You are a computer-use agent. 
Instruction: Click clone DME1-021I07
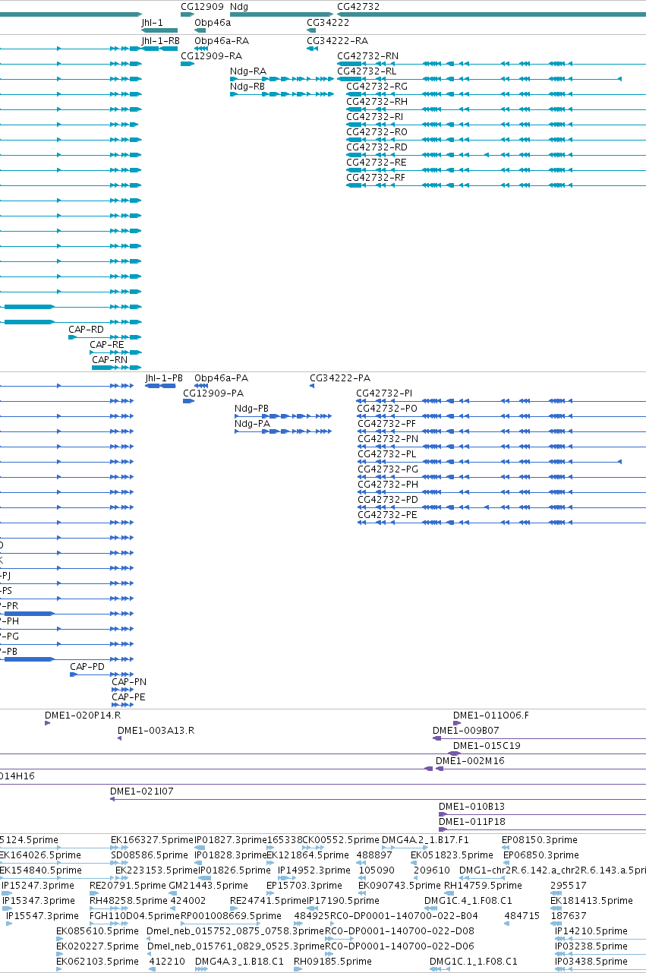pyautogui.click(x=142, y=791)
